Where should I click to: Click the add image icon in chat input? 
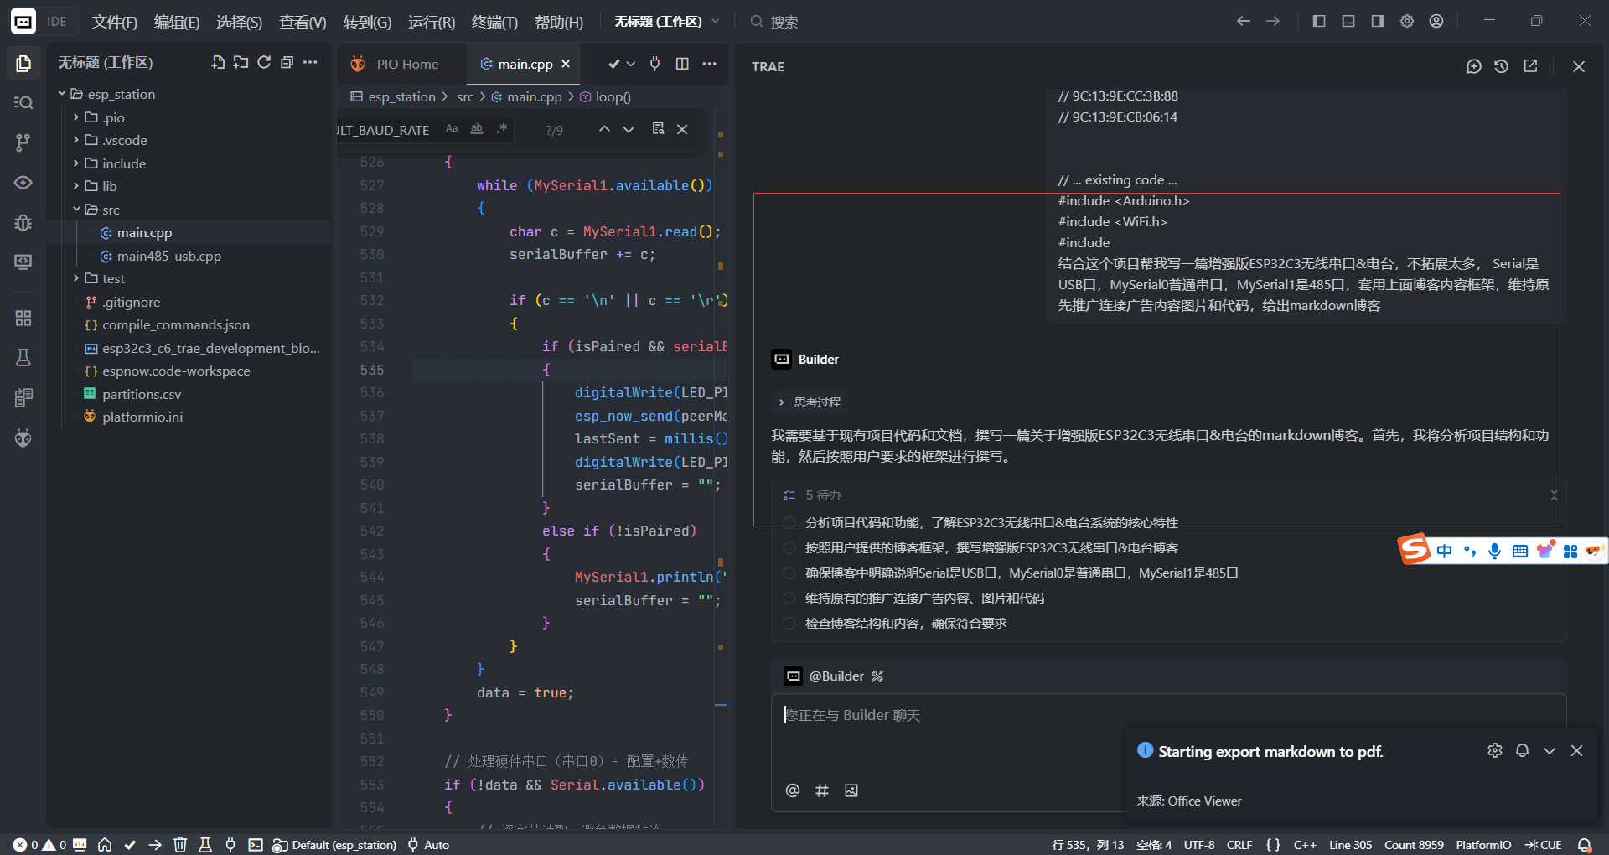coord(851,790)
